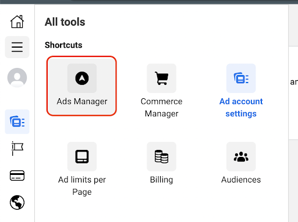Open the Commerce Manager text link

(161, 108)
